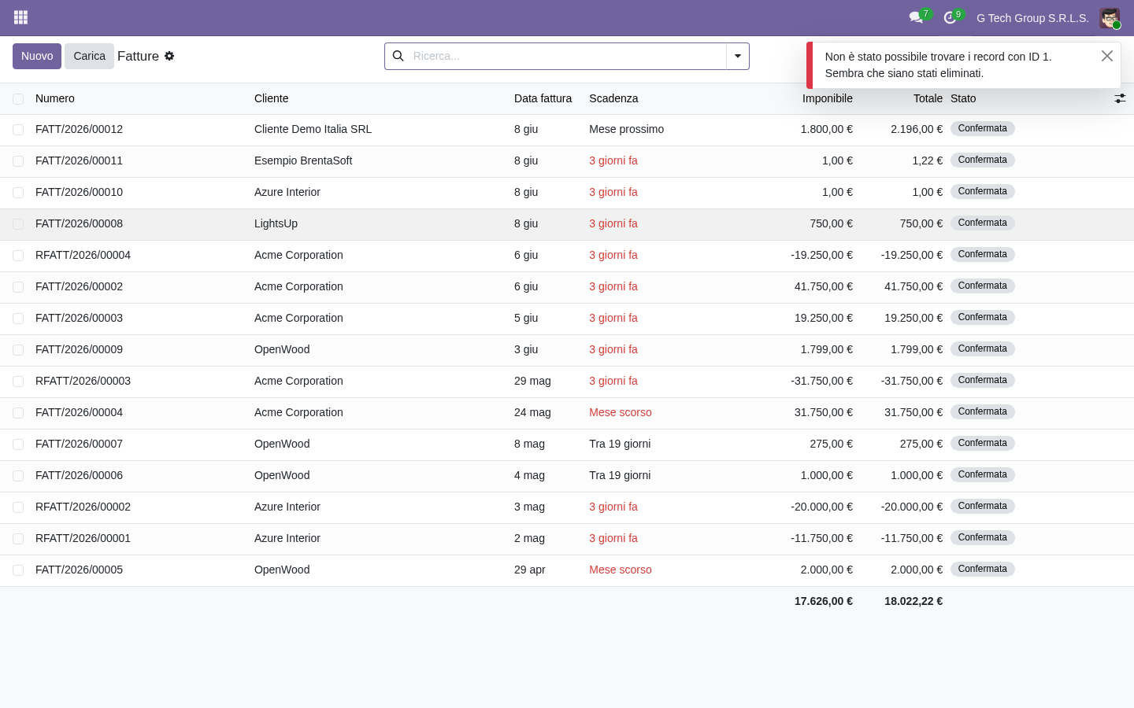Image resolution: width=1134 pixels, height=708 pixels.
Task: Click the -20.000,00 € Totale cell
Action: 912,507
